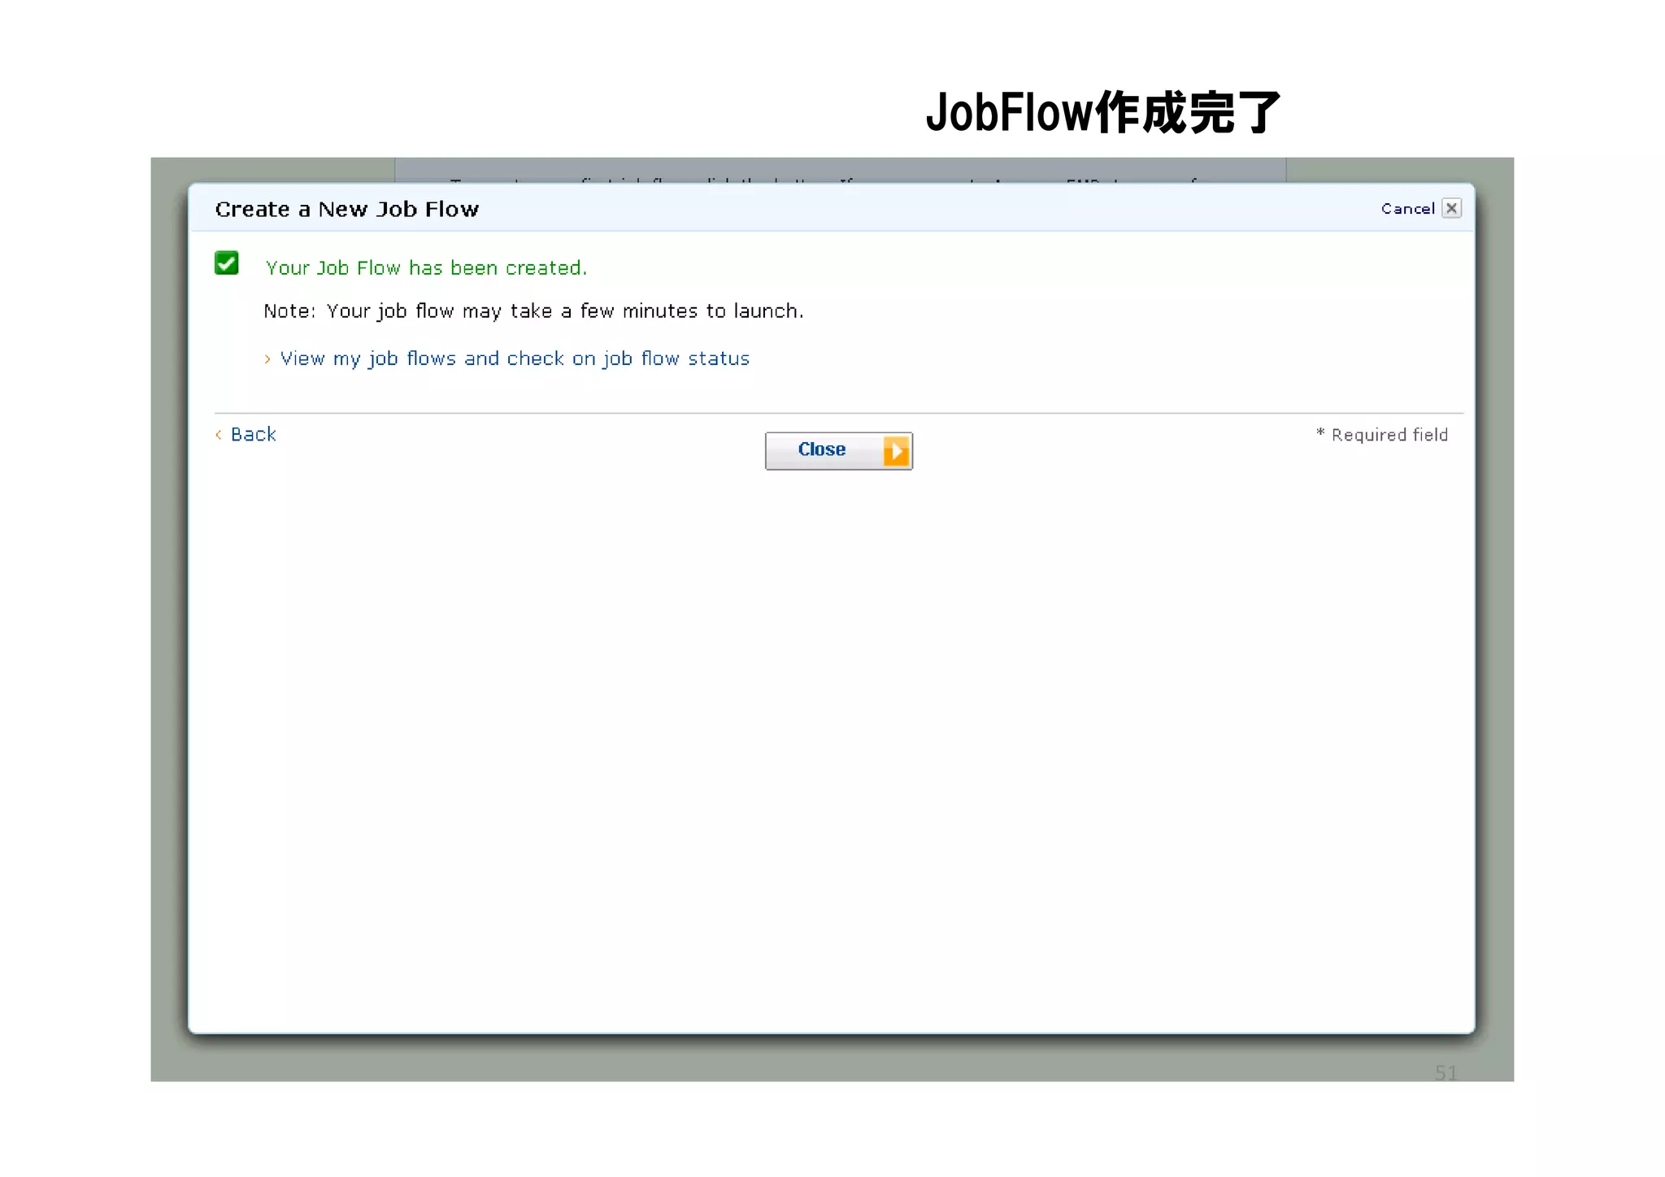Click the X icon next to Cancel

[1451, 208]
